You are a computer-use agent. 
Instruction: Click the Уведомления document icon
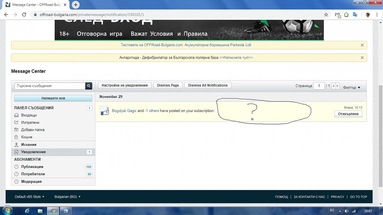pos(16,152)
